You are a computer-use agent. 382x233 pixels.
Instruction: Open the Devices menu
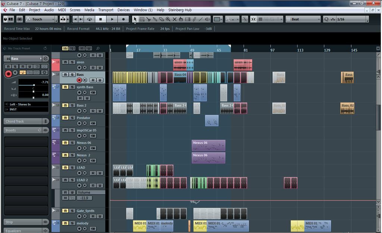tap(123, 10)
